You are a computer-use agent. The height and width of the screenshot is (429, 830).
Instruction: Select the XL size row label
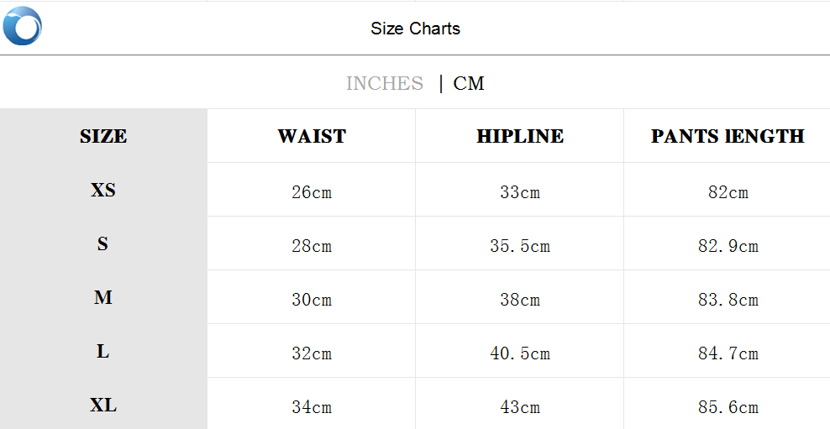[x=103, y=405]
